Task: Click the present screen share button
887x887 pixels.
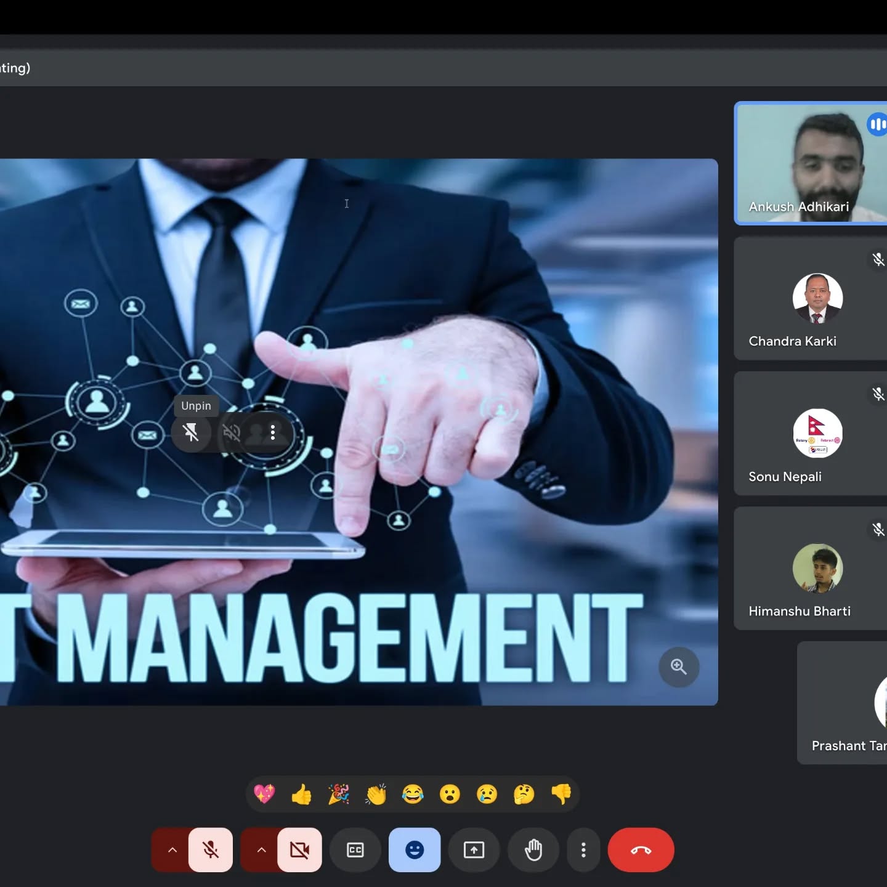Action: click(x=474, y=850)
